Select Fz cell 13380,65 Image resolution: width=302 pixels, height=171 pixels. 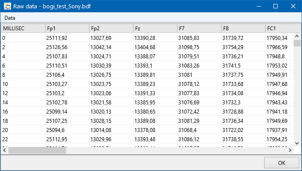coord(155,112)
